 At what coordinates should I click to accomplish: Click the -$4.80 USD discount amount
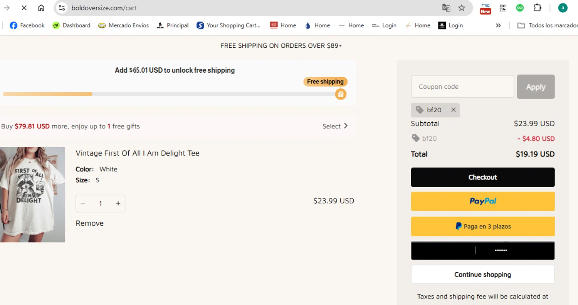pos(536,138)
